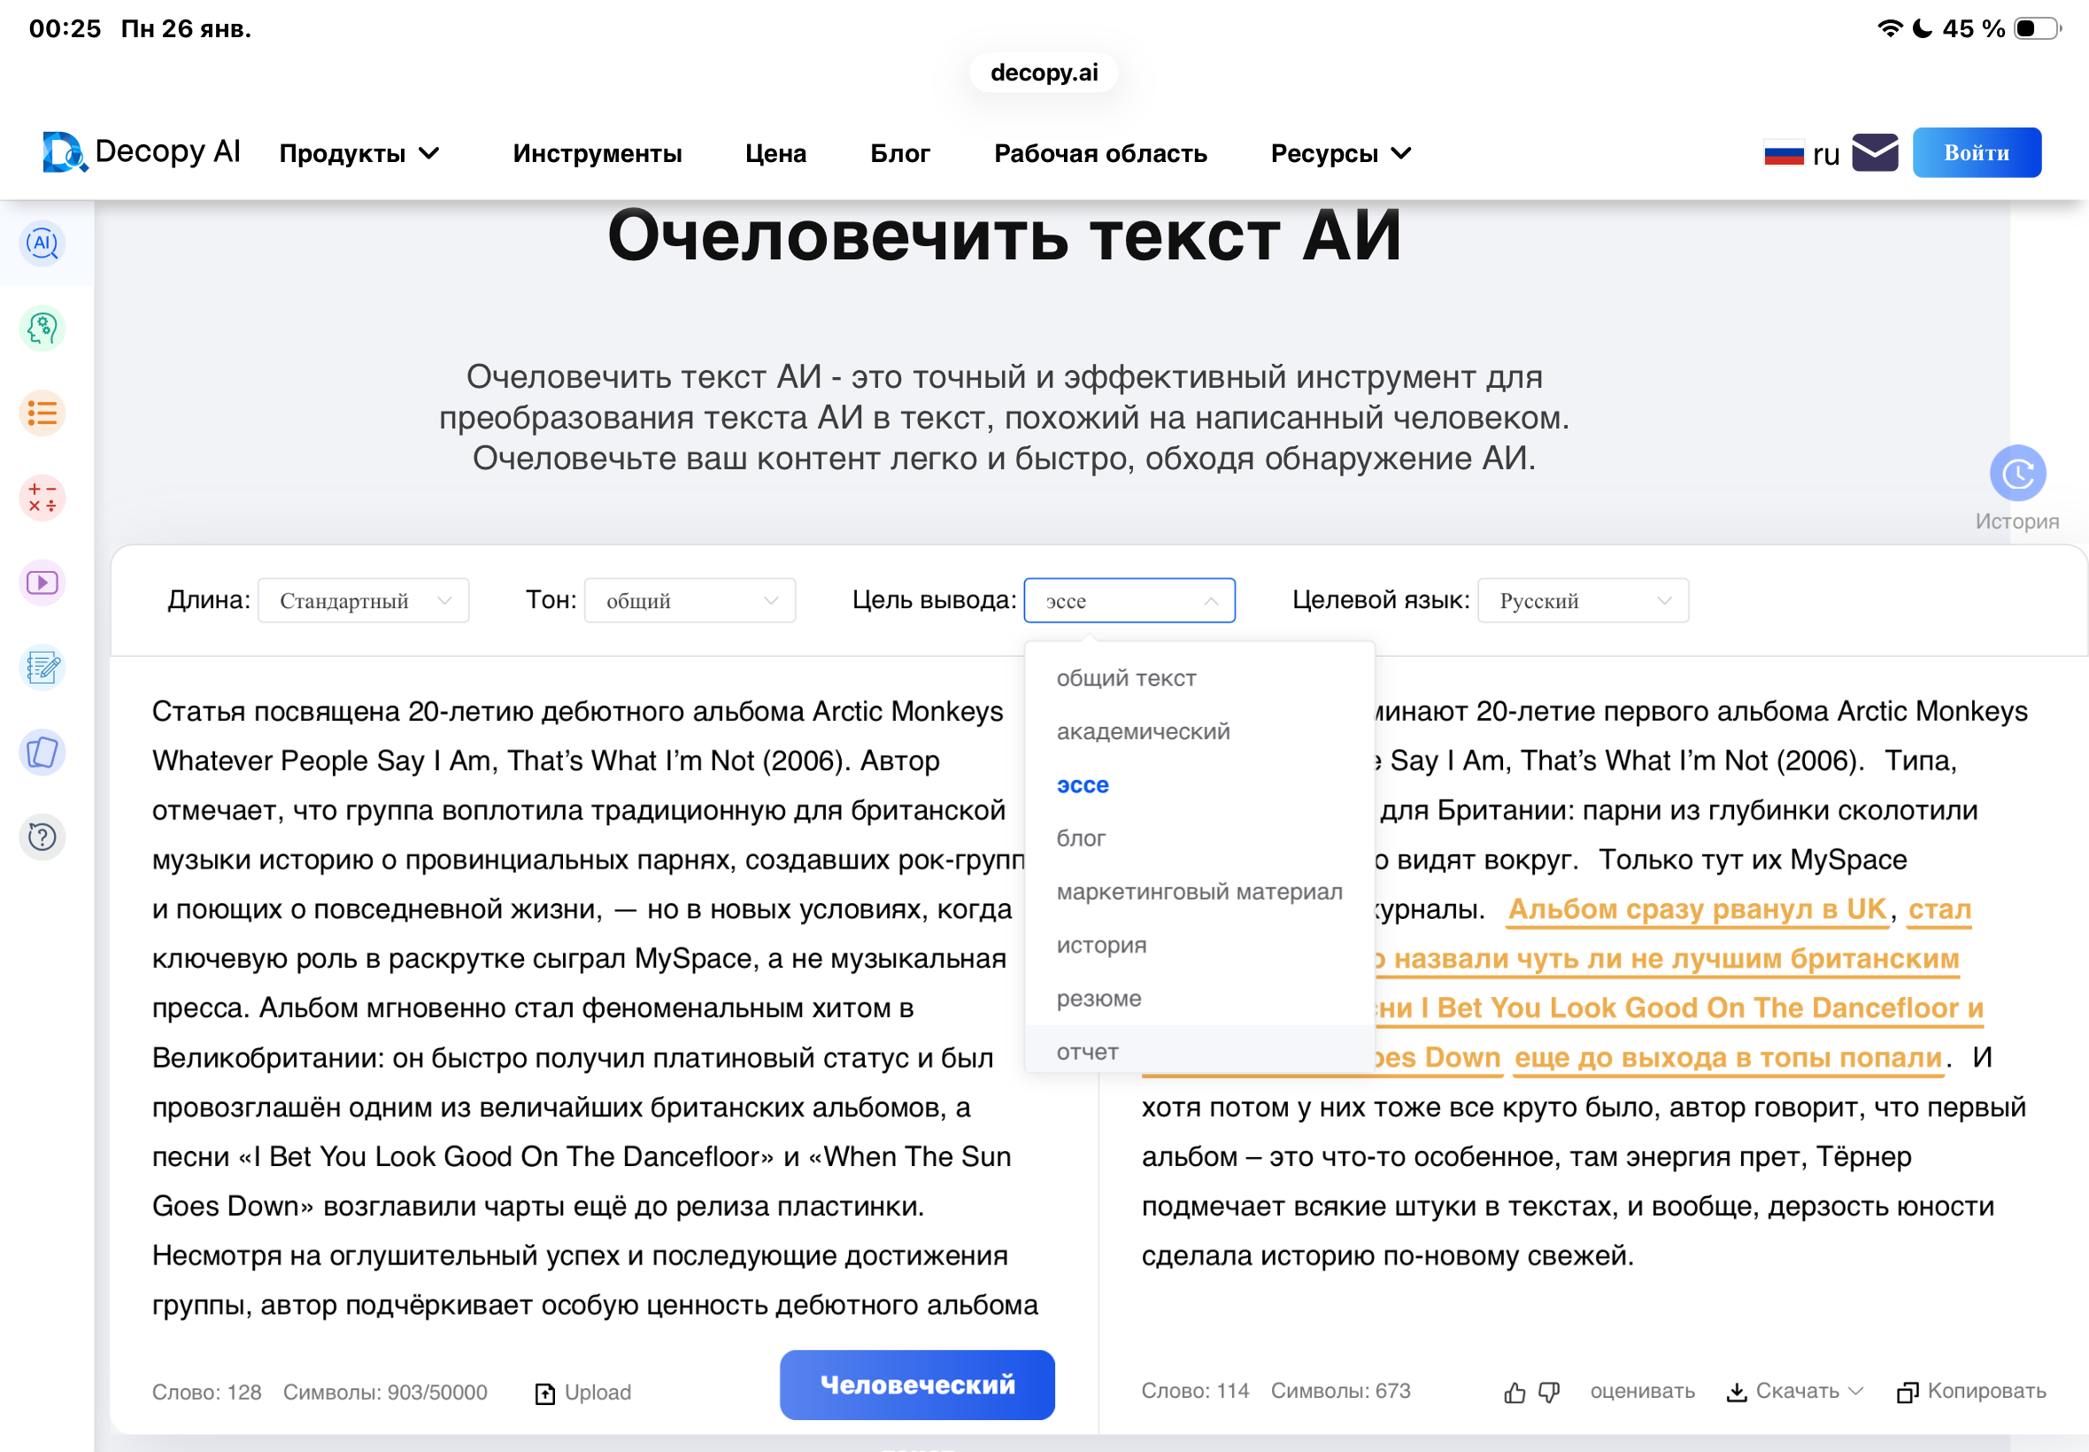Select the video tool in sidebar

tap(42, 583)
